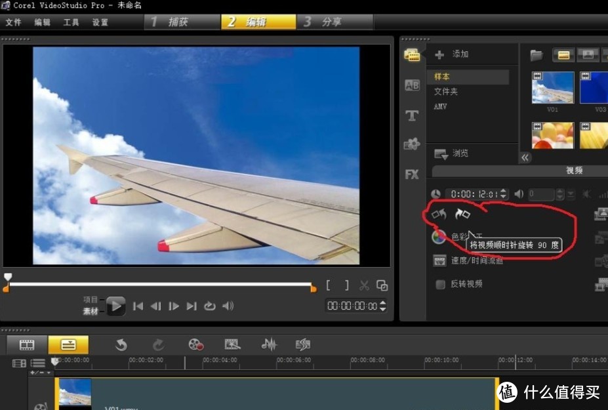Switch to the 2 编辑 step tab

[258, 22]
